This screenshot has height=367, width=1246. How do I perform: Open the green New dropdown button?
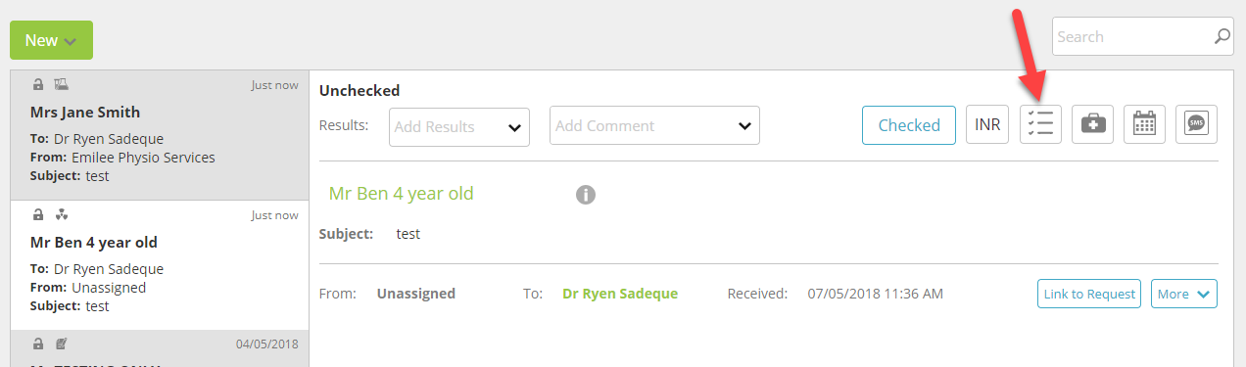(51, 40)
